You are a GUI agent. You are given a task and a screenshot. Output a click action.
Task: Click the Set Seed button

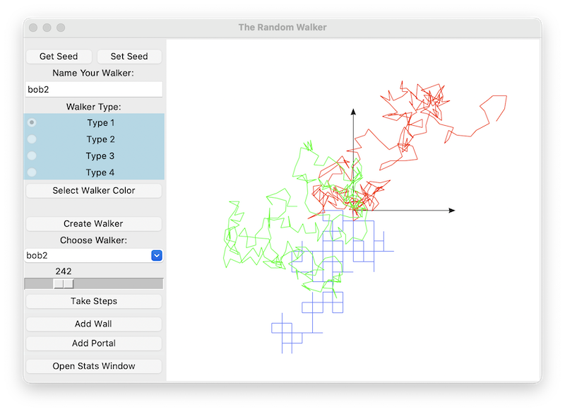pyautogui.click(x=129, y=57)
